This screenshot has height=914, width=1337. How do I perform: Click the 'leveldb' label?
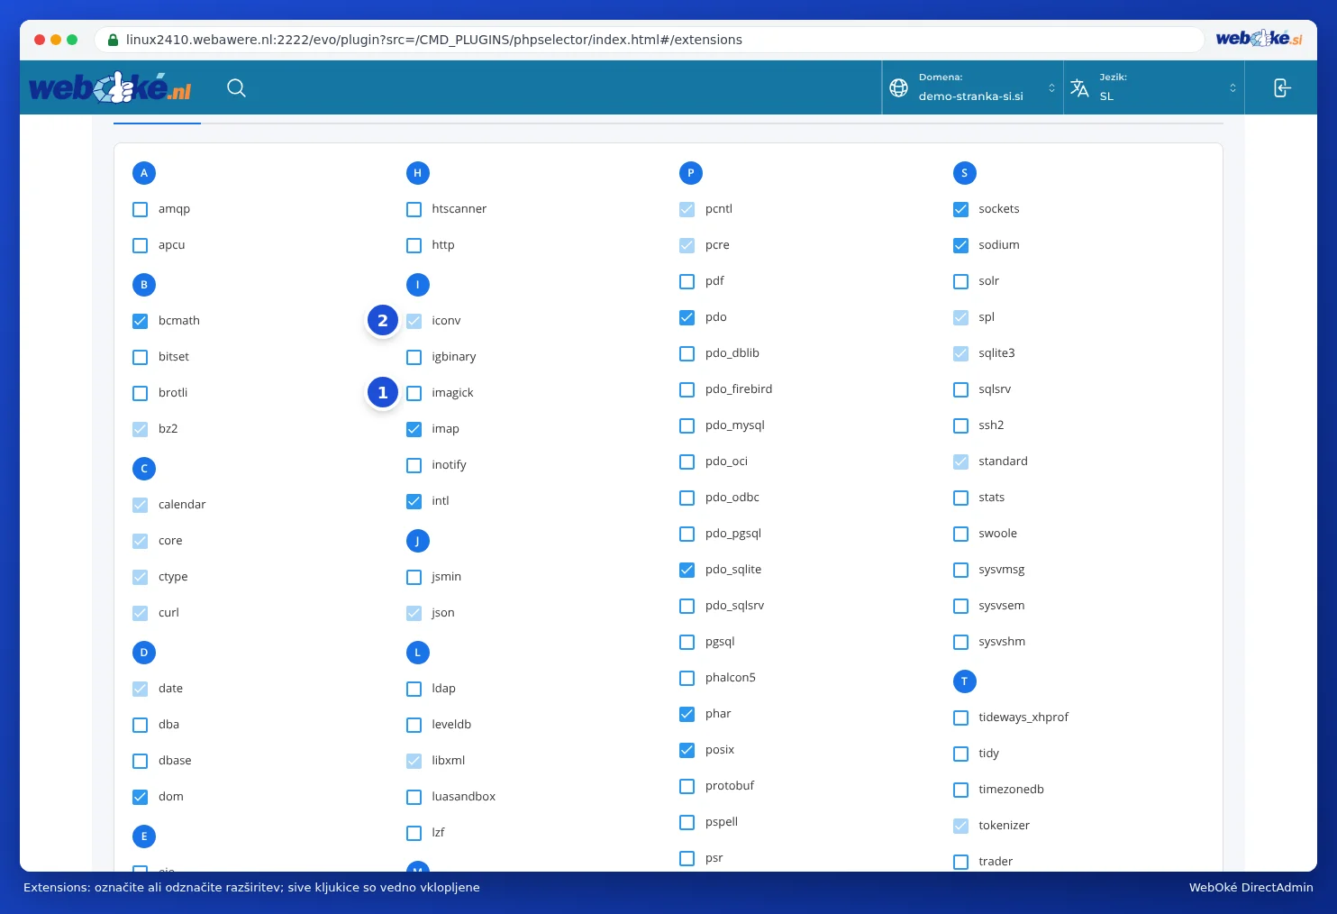click(x=451, y=725)
